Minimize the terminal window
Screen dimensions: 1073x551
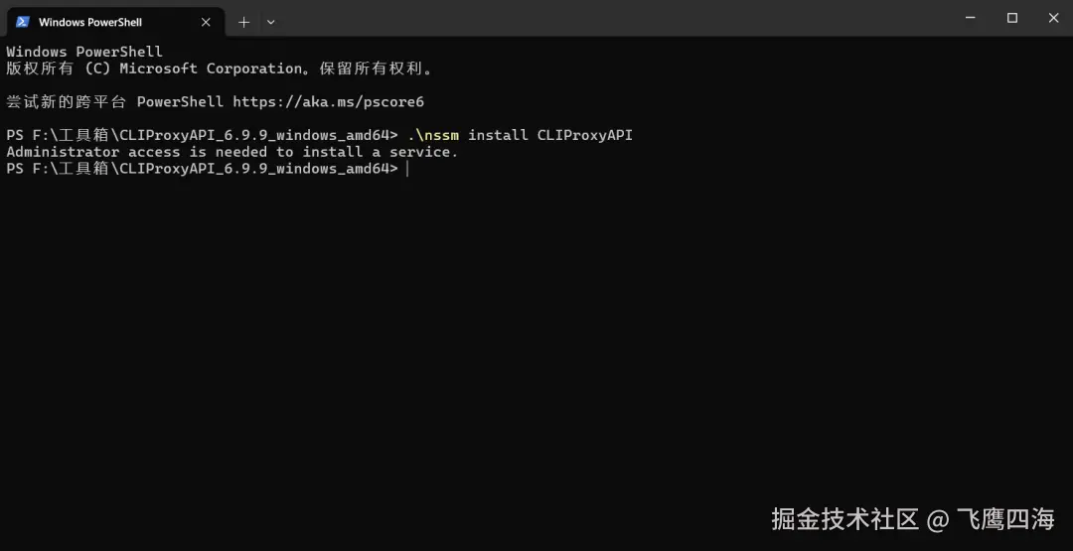[x=971, y=18]
